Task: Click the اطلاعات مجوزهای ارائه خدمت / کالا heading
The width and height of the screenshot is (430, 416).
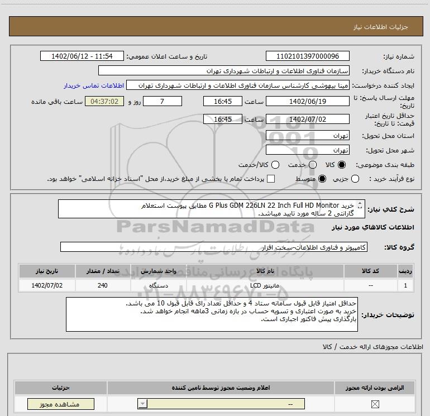Action: pyautogui.click(x=373, y=347)
